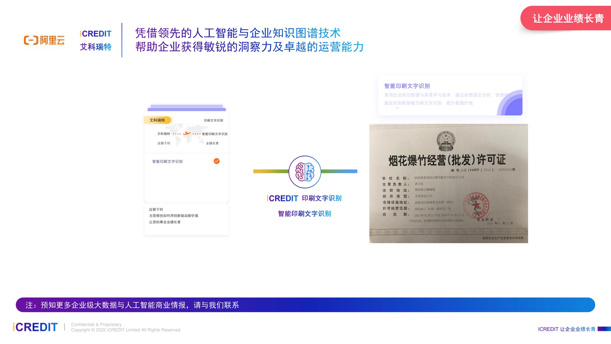The height and width of the screenshot is (344, 611).
Task: Click 业绩长青 label under the map
Action: tap(212, 143)
